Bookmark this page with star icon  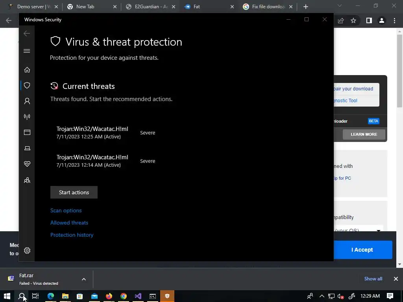coord(353,20)
